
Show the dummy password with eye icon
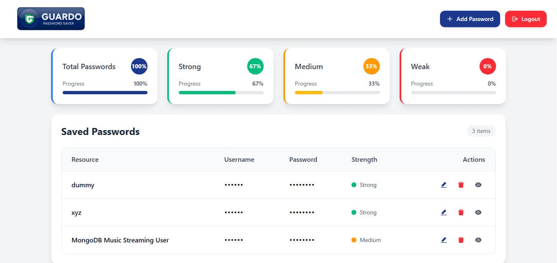478,185
